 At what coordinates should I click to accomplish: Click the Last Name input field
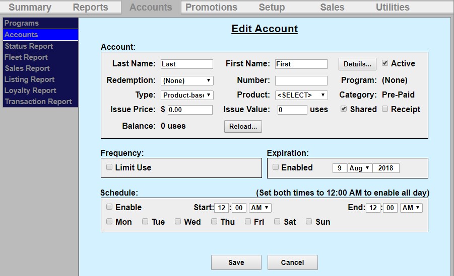(x=186, y=64)
